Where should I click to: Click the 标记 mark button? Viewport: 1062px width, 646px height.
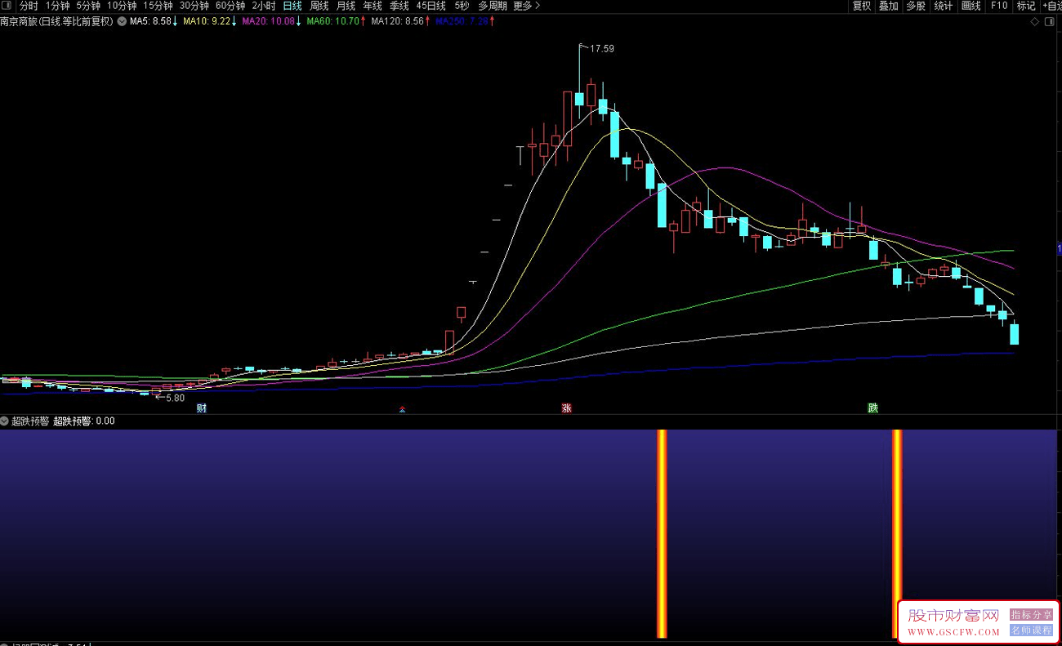tap(1026, 6)
